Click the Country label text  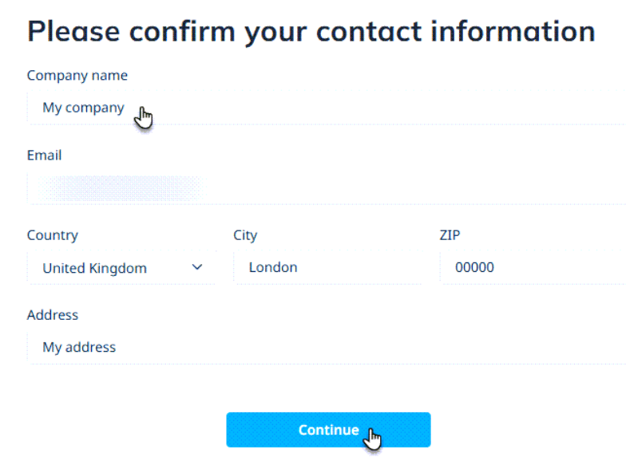(x=53, y=235)
